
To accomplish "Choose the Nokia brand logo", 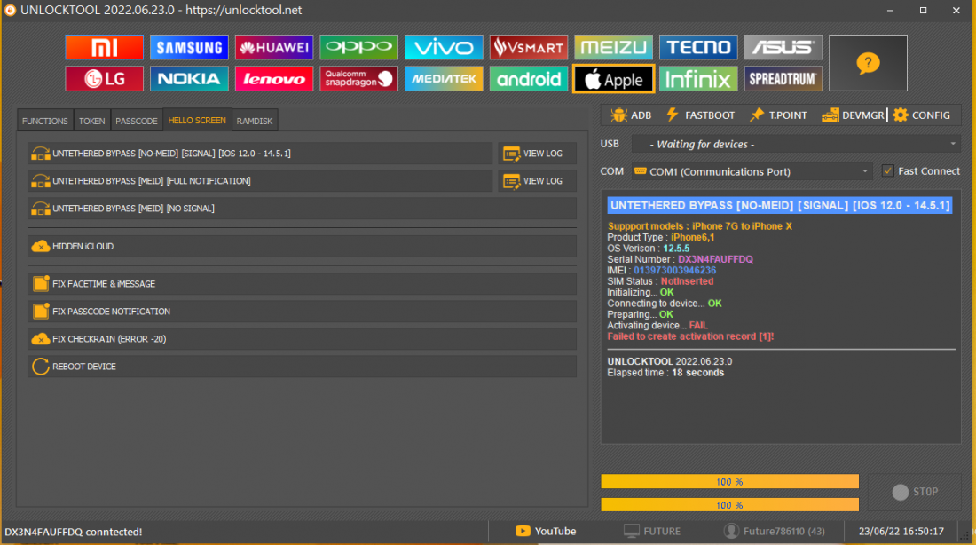I will pyautogui.click(x=189, y=79).
